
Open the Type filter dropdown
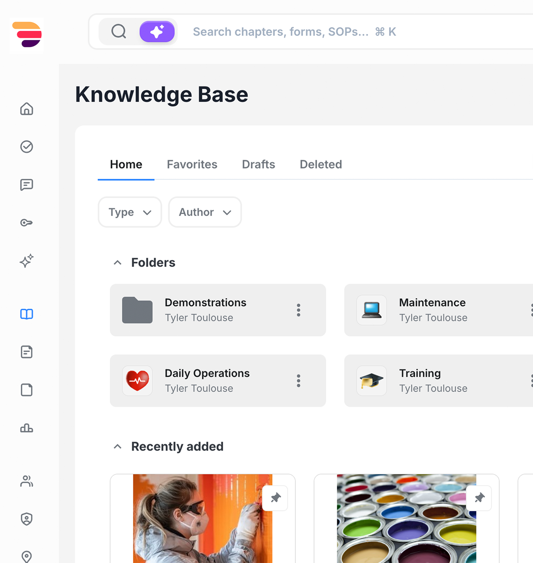click(130, 212)
